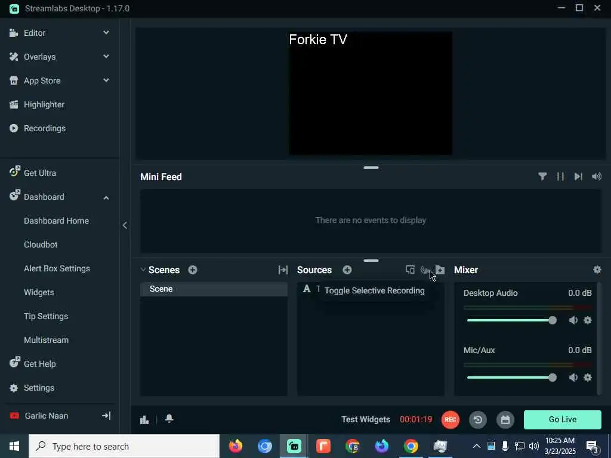Click the Mixer panel scrollbar
Screen dimensions: 611x458
(x=599, y=339)
